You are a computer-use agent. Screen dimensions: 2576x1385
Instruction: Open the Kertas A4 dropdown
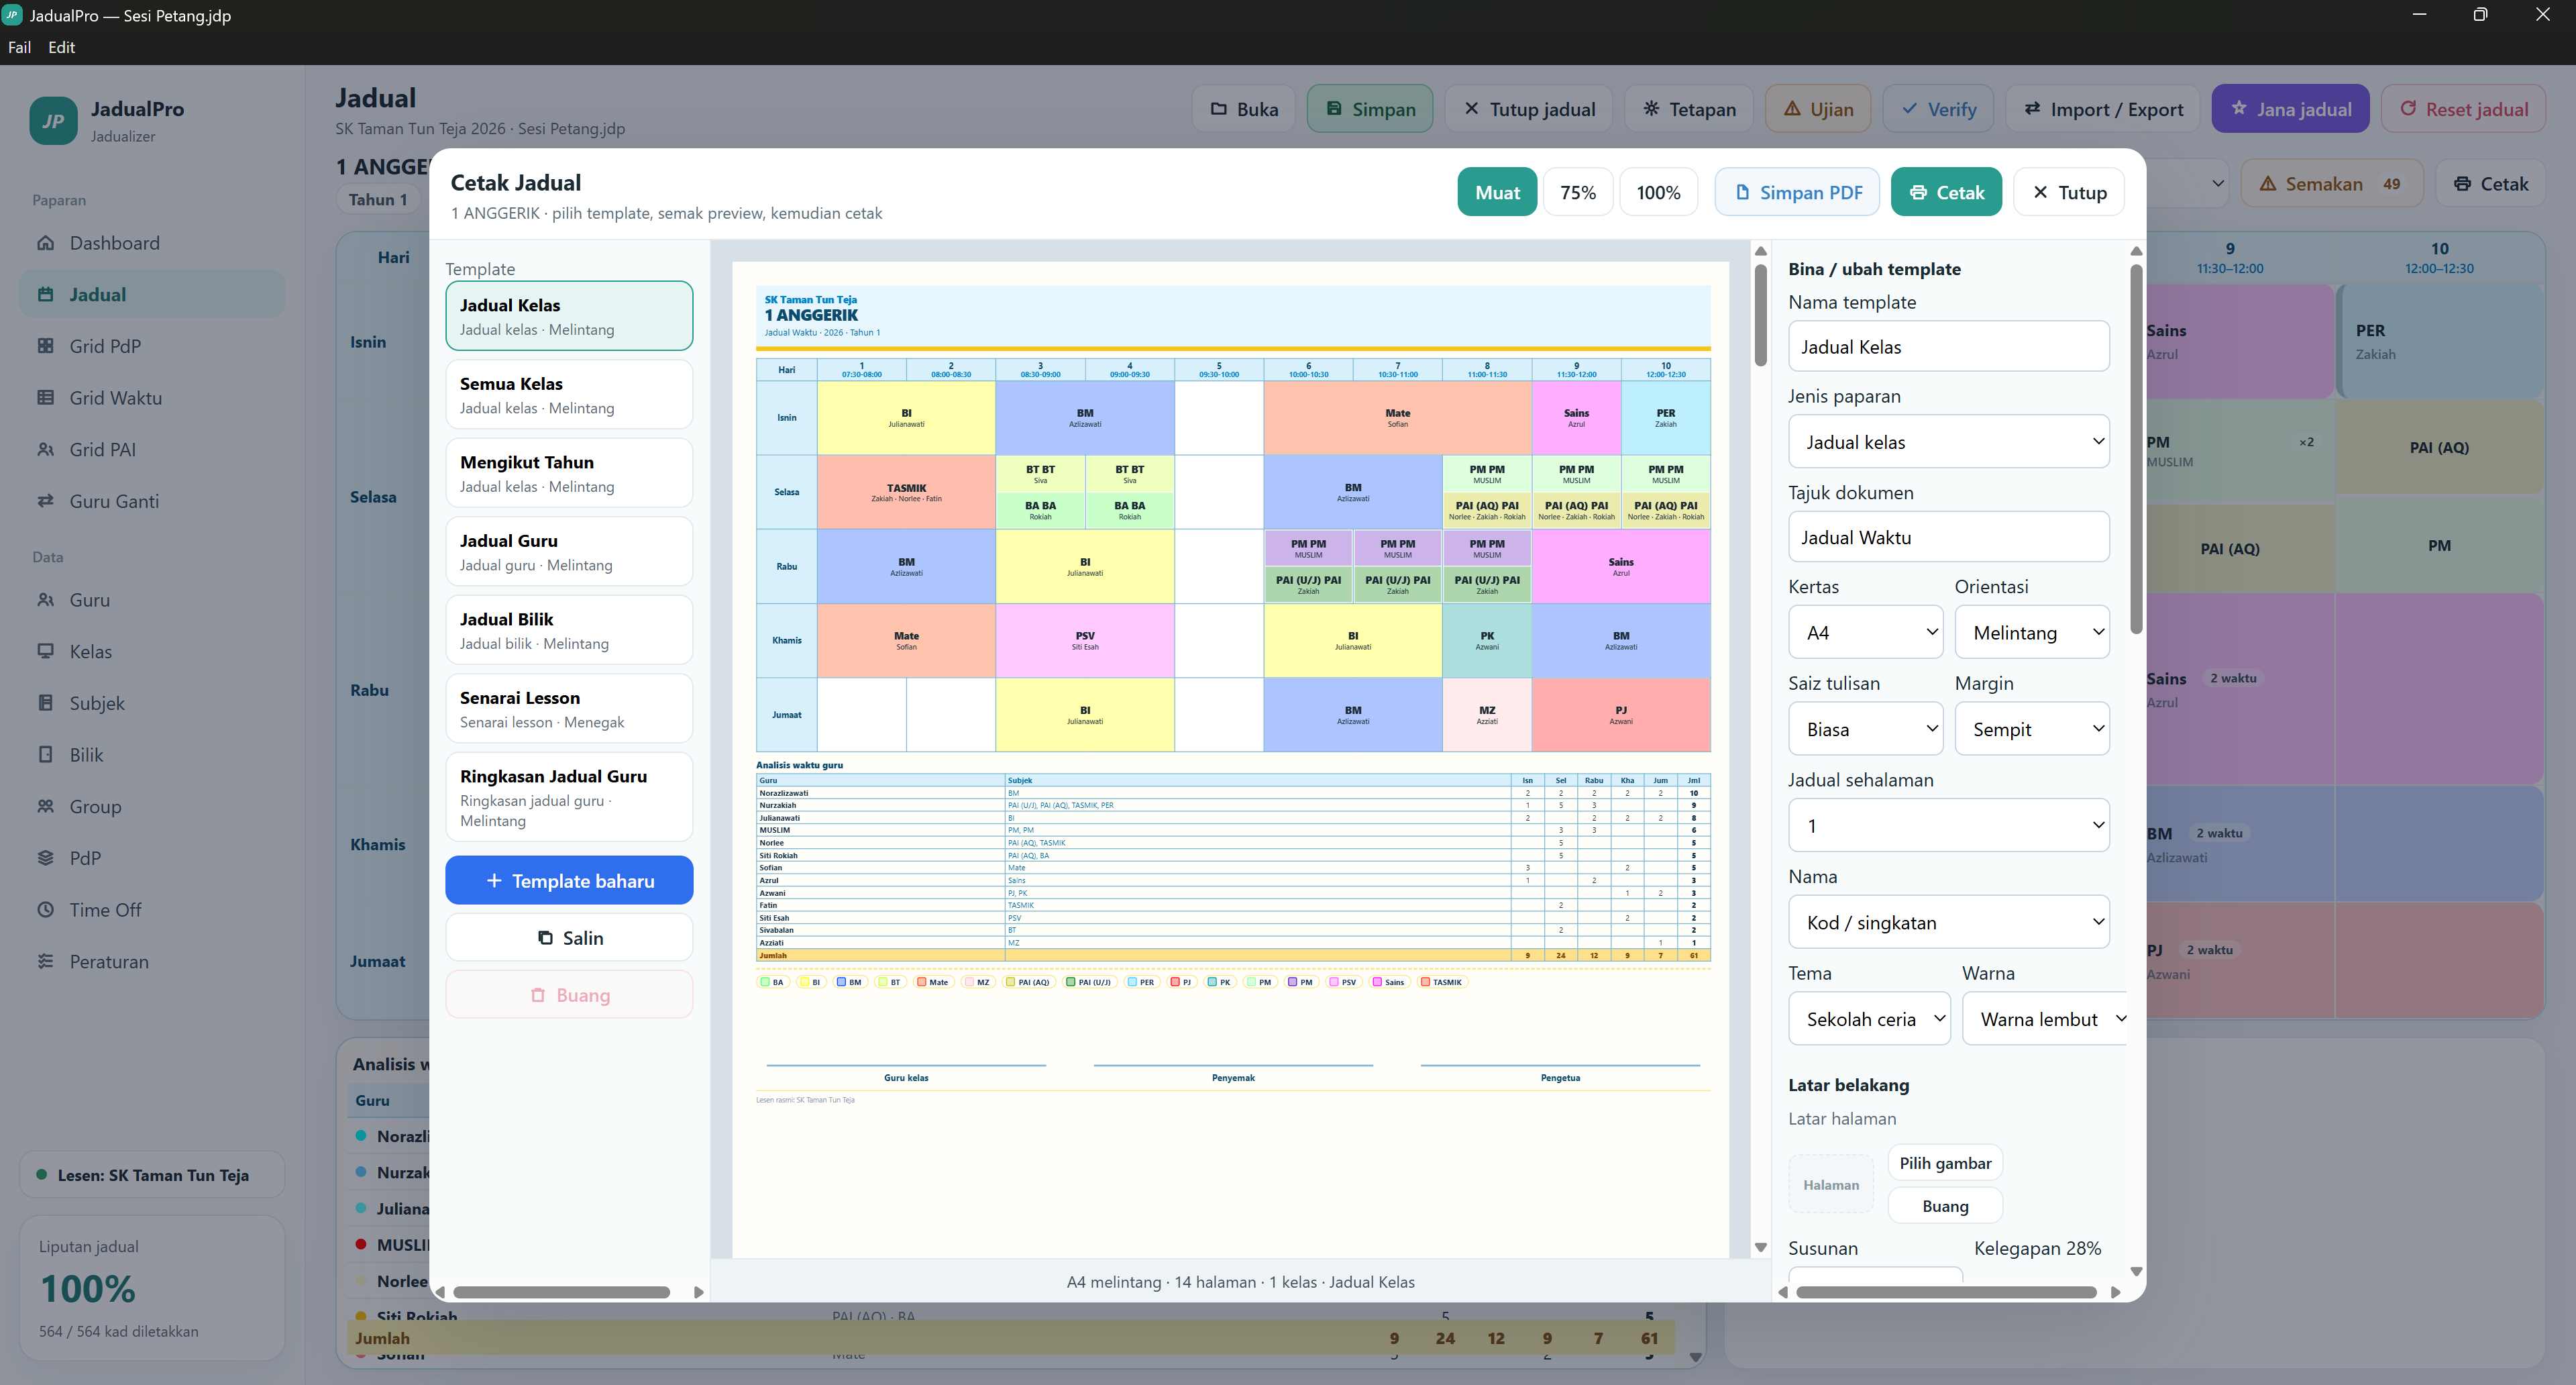(x=1865, y=633)
